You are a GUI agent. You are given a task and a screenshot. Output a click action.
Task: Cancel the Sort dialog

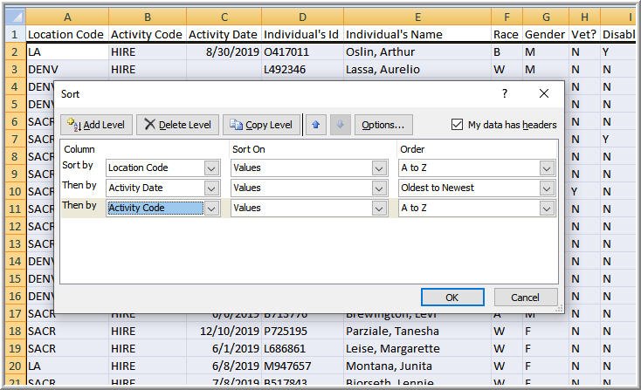(x=526, y=298)
